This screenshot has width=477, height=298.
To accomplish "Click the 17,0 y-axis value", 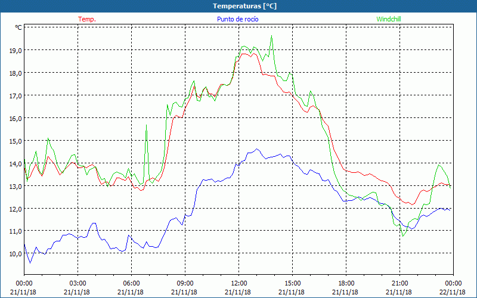I will [16, 96].
